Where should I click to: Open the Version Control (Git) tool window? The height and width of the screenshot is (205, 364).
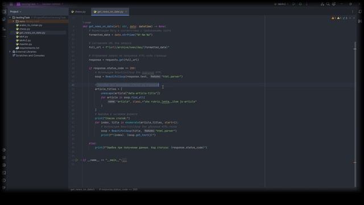4,188
